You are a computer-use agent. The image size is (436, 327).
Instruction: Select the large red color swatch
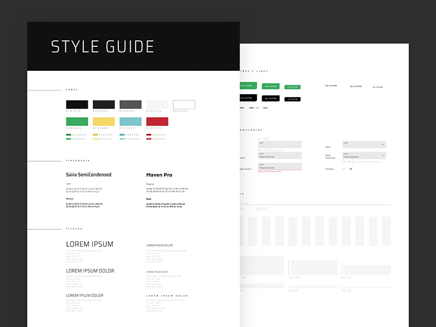click(157, 122)
